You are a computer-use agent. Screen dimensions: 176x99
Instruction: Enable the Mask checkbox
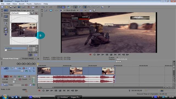[6, 50]
